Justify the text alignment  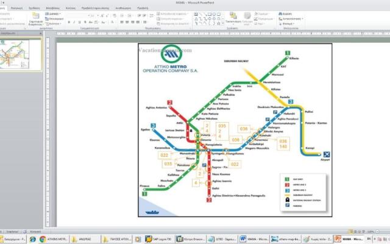138,22
